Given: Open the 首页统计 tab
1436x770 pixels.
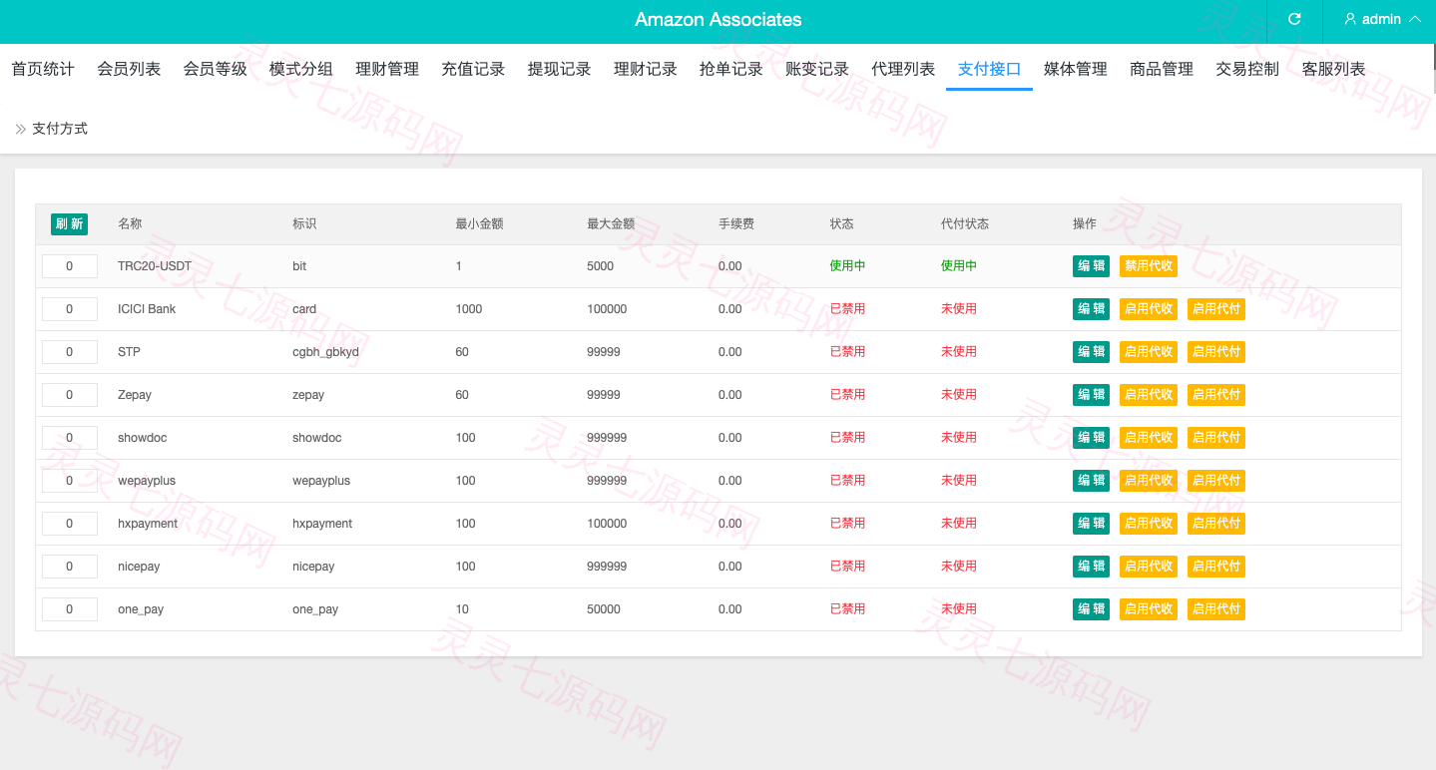Looking at the screenshot, I should pos(43,69).
